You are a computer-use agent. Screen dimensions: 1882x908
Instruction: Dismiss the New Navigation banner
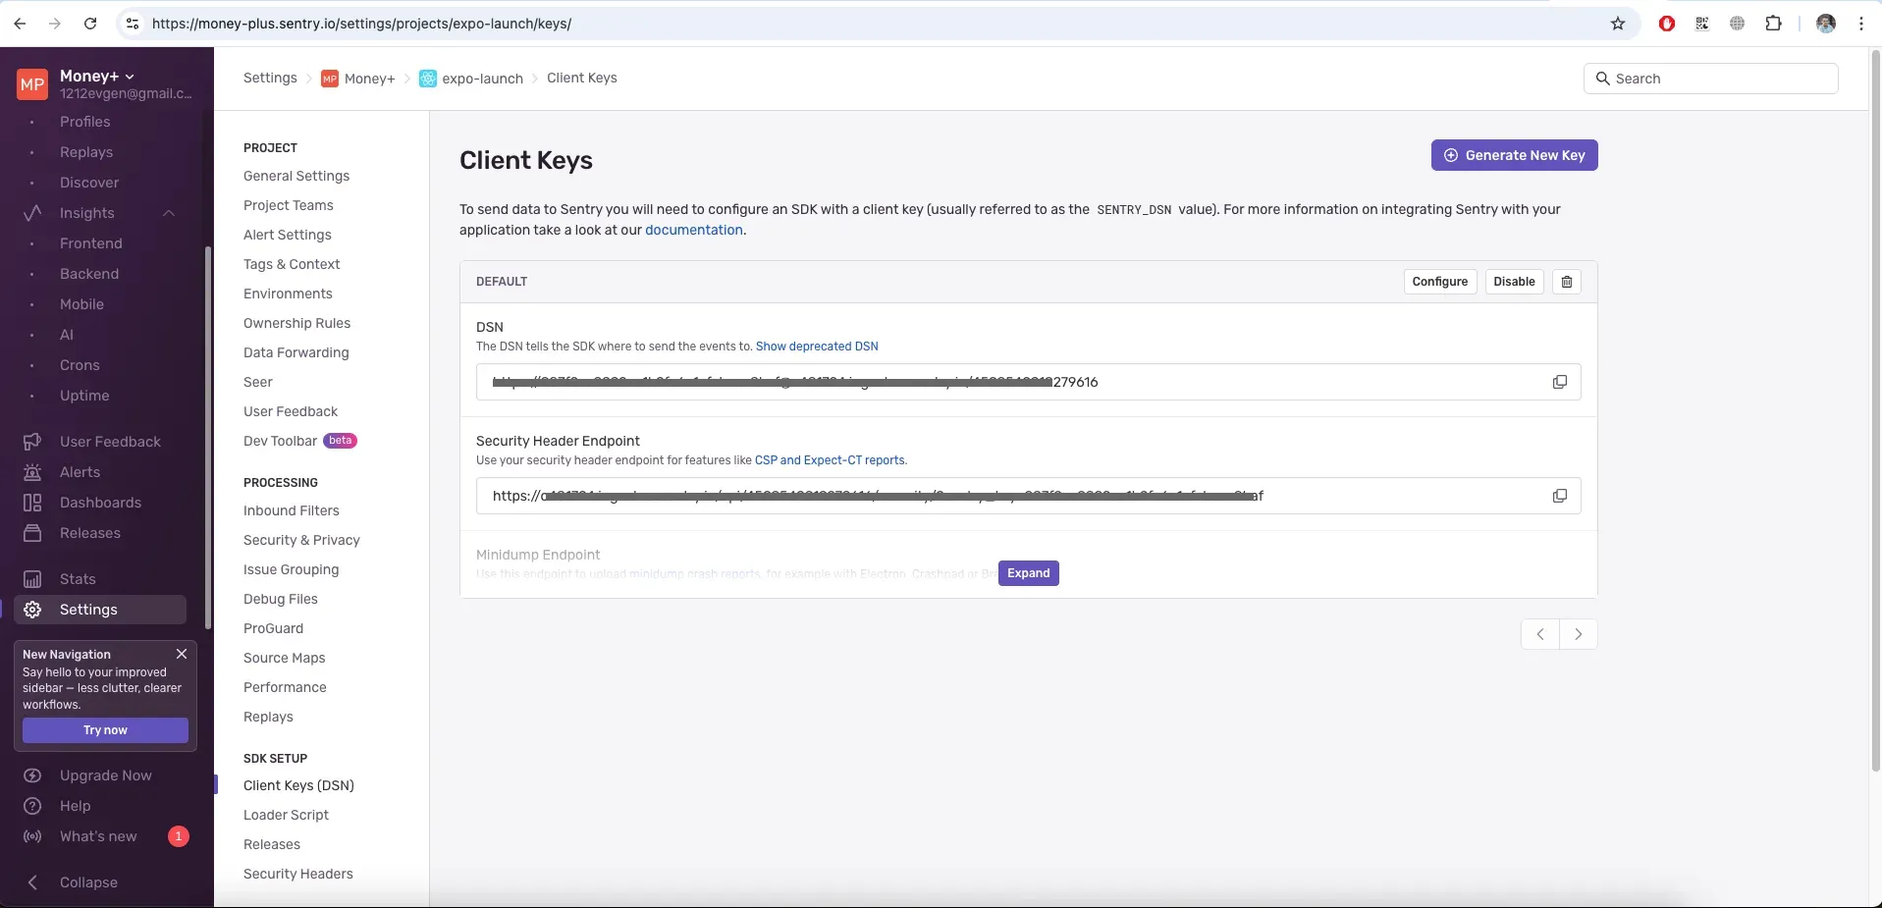tap(182, 654)
